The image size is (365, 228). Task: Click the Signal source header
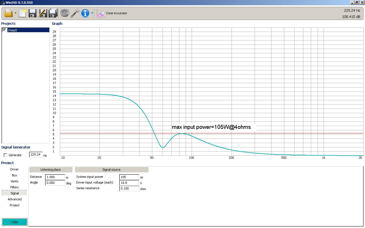click(x=111, y=170)
